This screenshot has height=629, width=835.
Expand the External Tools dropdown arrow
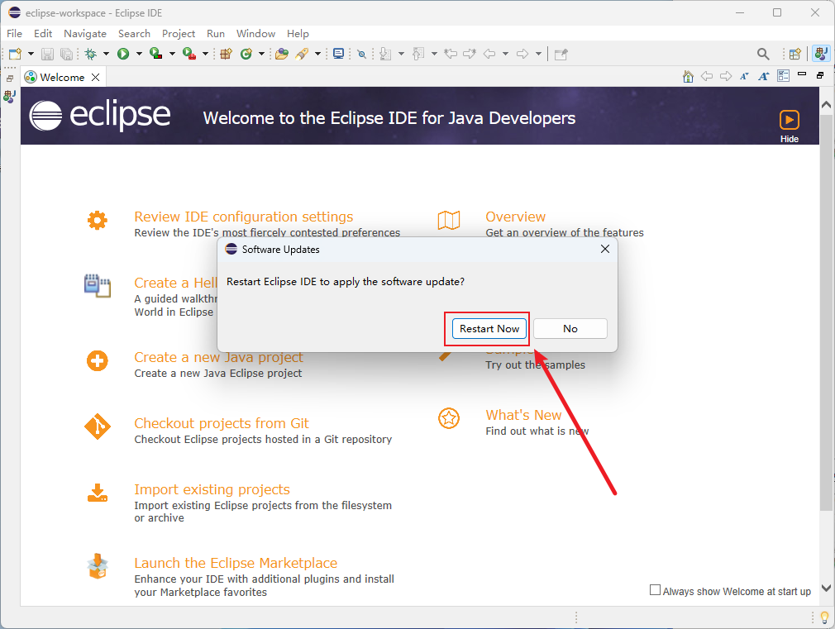(x=205, y=54)
